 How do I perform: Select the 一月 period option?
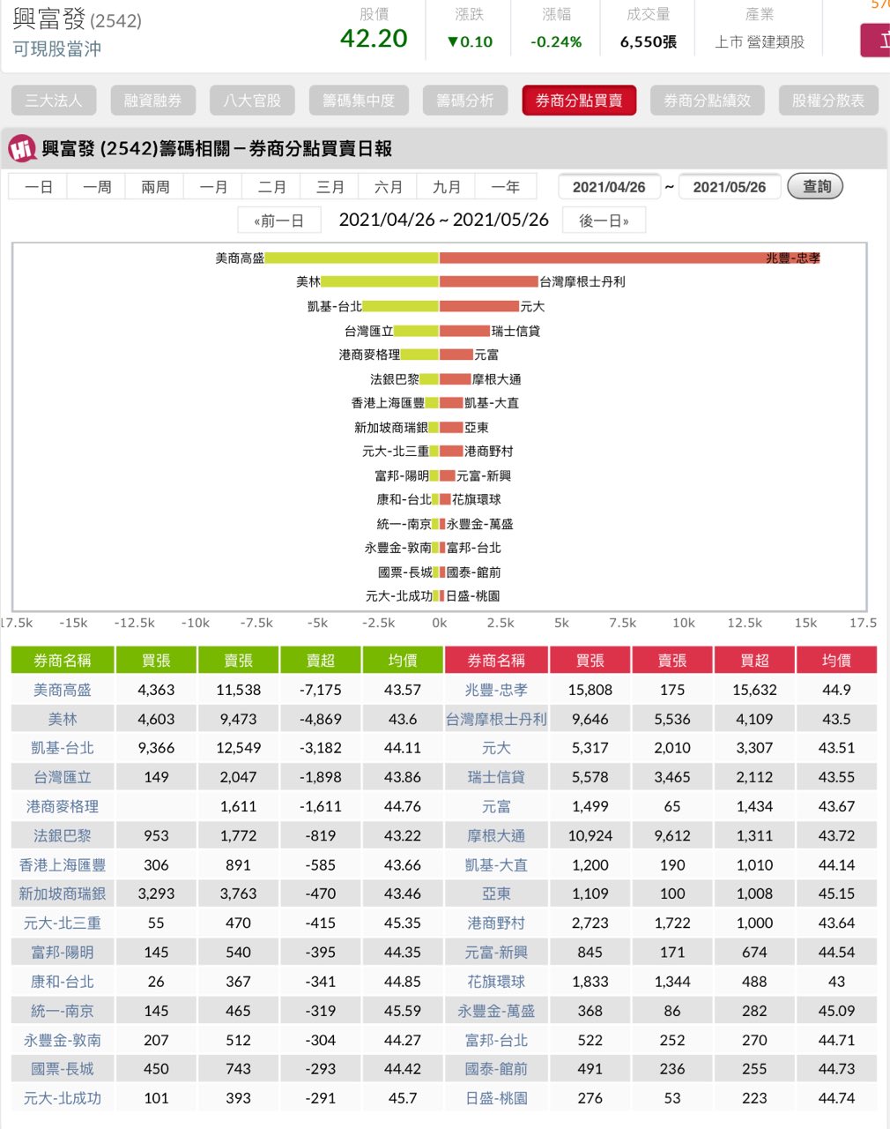213,187
